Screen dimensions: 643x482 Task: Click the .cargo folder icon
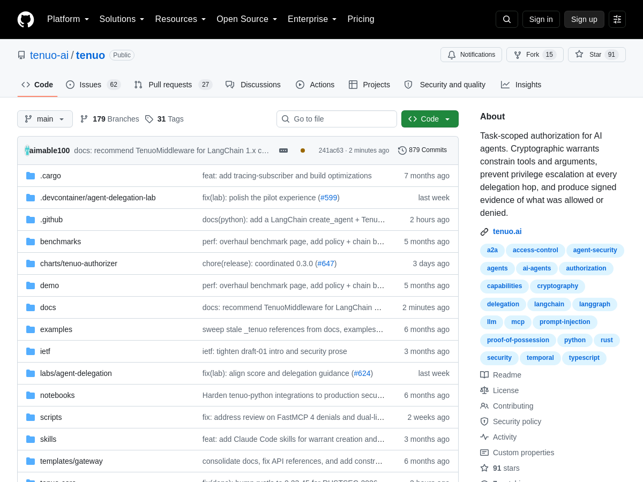31,176
